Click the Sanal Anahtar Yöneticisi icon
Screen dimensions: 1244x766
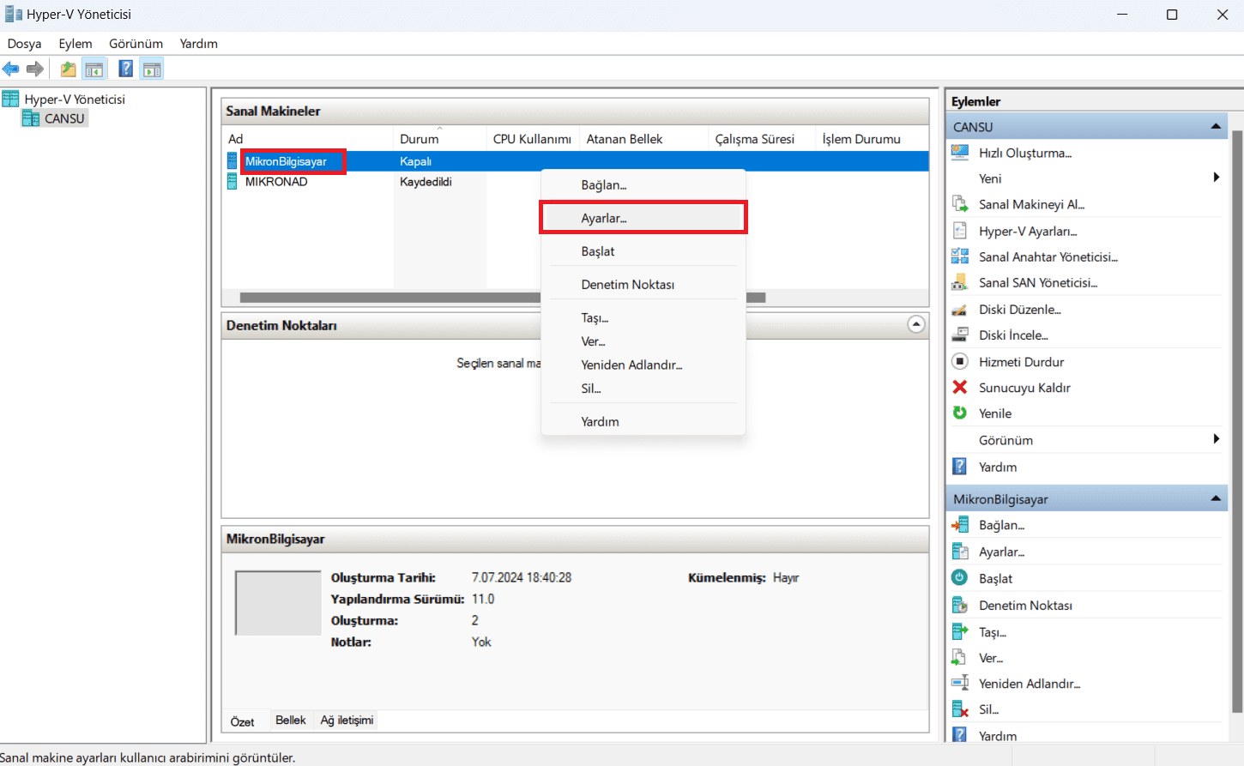[x=960, y=256]
